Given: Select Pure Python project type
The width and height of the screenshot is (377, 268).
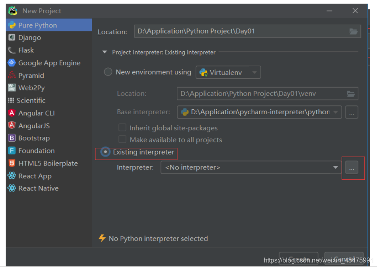Looking at the screenshot, I should click(49, 25).
